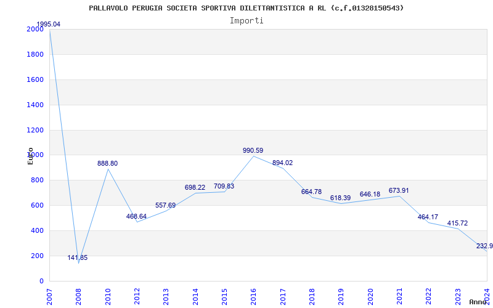The height and width of the screenshot is (308, 493).
Task: Click the 2015 x-axis year label
Action: [x=224, y=297]
